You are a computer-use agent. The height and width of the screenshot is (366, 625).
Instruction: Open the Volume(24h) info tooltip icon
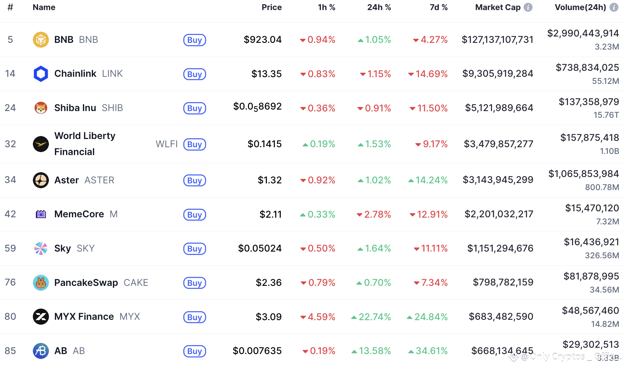pyautogui.click(x=614, y=7)
